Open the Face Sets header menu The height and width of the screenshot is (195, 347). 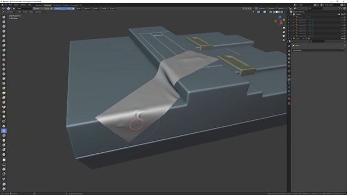tap(38, 12)
